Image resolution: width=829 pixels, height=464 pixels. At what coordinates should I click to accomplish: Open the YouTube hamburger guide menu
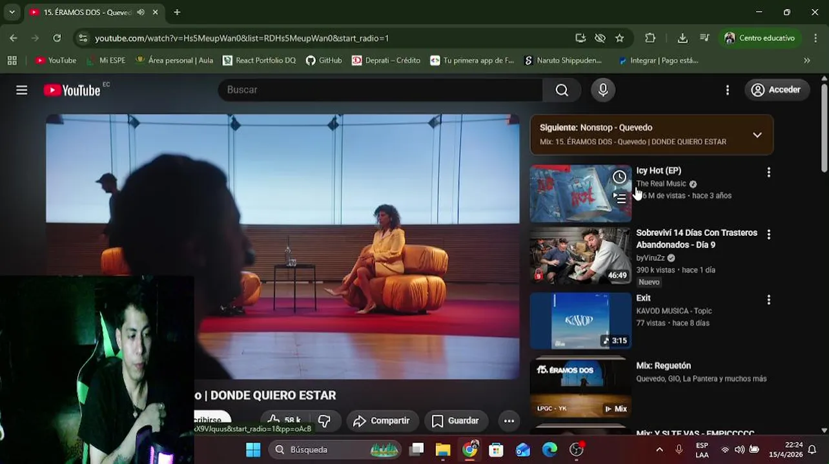(22, 90)
